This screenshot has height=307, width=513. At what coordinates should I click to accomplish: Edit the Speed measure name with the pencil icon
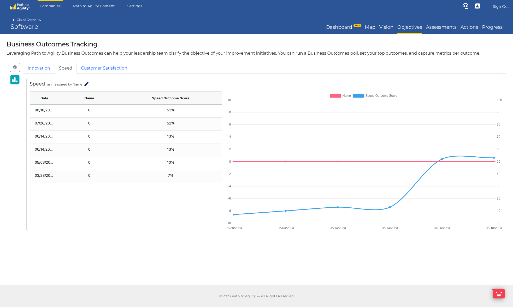[86, 84]
